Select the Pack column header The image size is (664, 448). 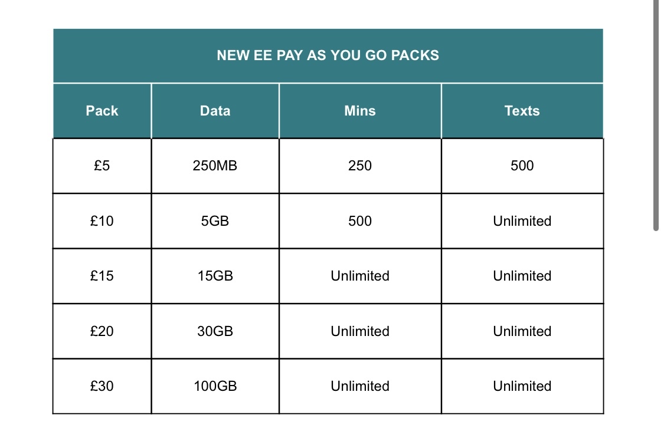coord(102,111)
